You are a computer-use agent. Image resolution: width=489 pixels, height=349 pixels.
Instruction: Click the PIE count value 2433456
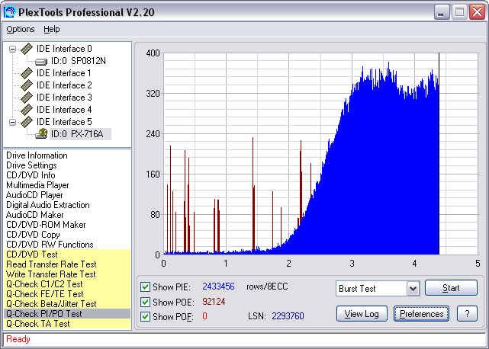[218, 287]
